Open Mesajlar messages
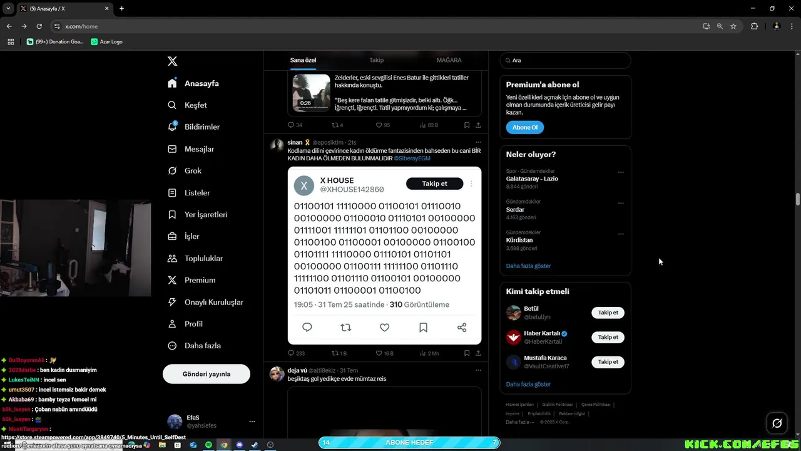The image size is (801, 451). coord(191,149)
